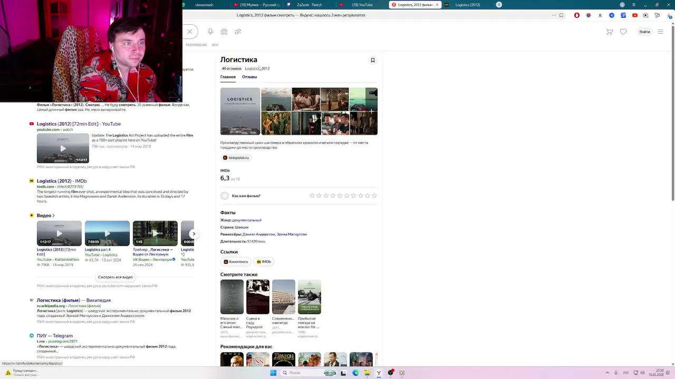Open Logistics (2012) [72min Edit] YouTube result
This screenshot has height=379, width=675.
coord(79,124)
